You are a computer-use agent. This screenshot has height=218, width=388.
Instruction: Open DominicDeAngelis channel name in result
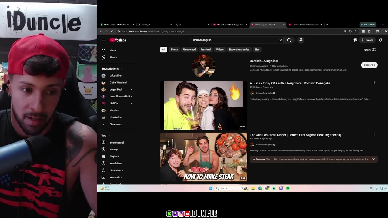tap(263, 61)
